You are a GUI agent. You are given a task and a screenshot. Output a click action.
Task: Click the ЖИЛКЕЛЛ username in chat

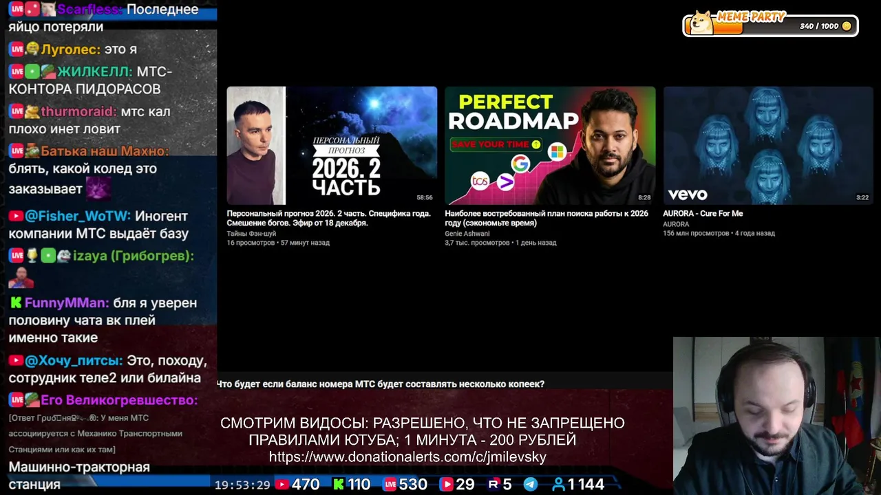coord(96,71)
